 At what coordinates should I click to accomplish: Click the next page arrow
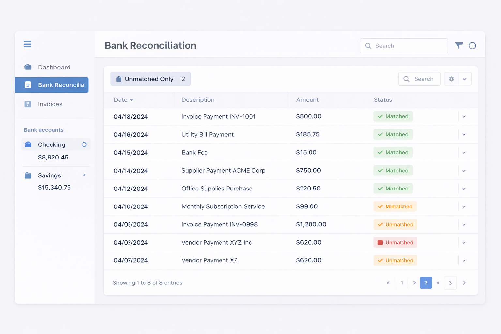(464, 283)
